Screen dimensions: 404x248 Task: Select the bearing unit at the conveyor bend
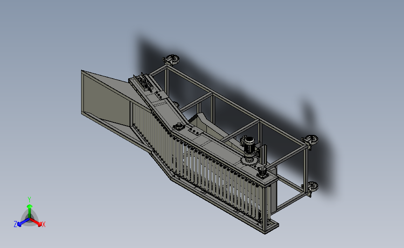[x=178, y=127]
